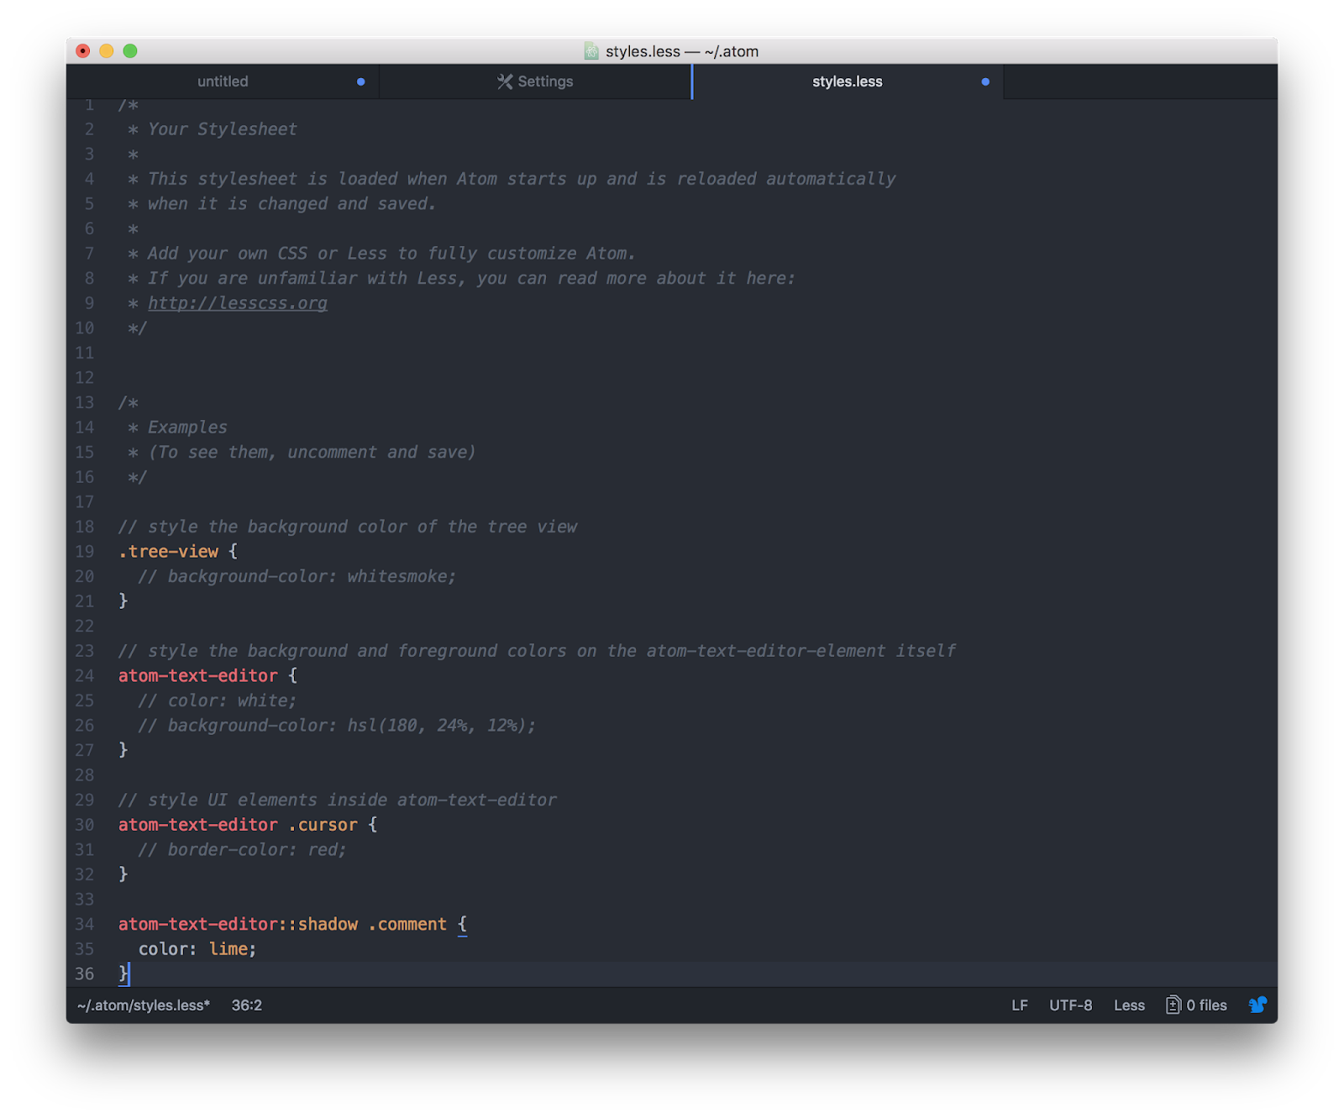Click the word 'lime' on line 35
Image resolution: width=1344 pixels, height=1118 pixels.
pos(228,948)
